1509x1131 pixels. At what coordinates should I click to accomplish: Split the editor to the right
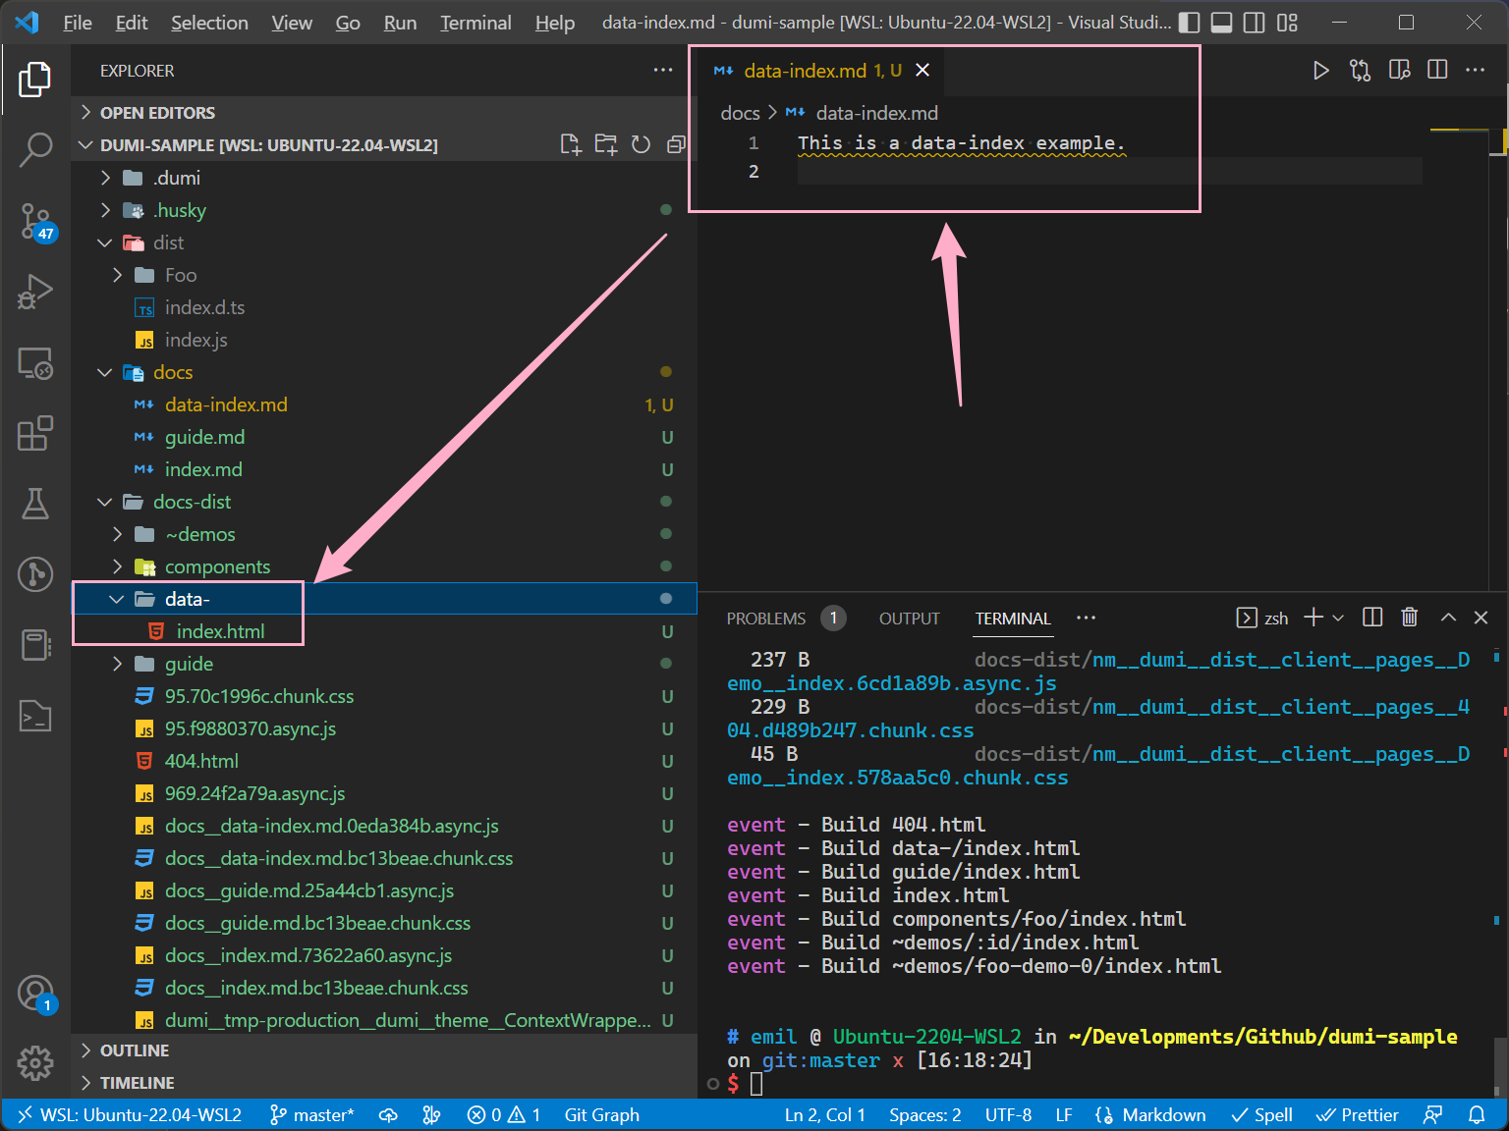pos(1437,70)
